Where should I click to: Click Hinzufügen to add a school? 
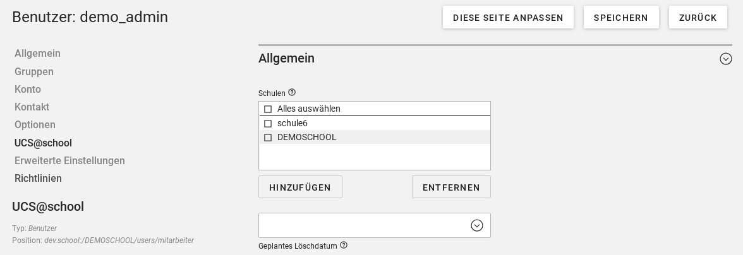[x=300, y=187]
